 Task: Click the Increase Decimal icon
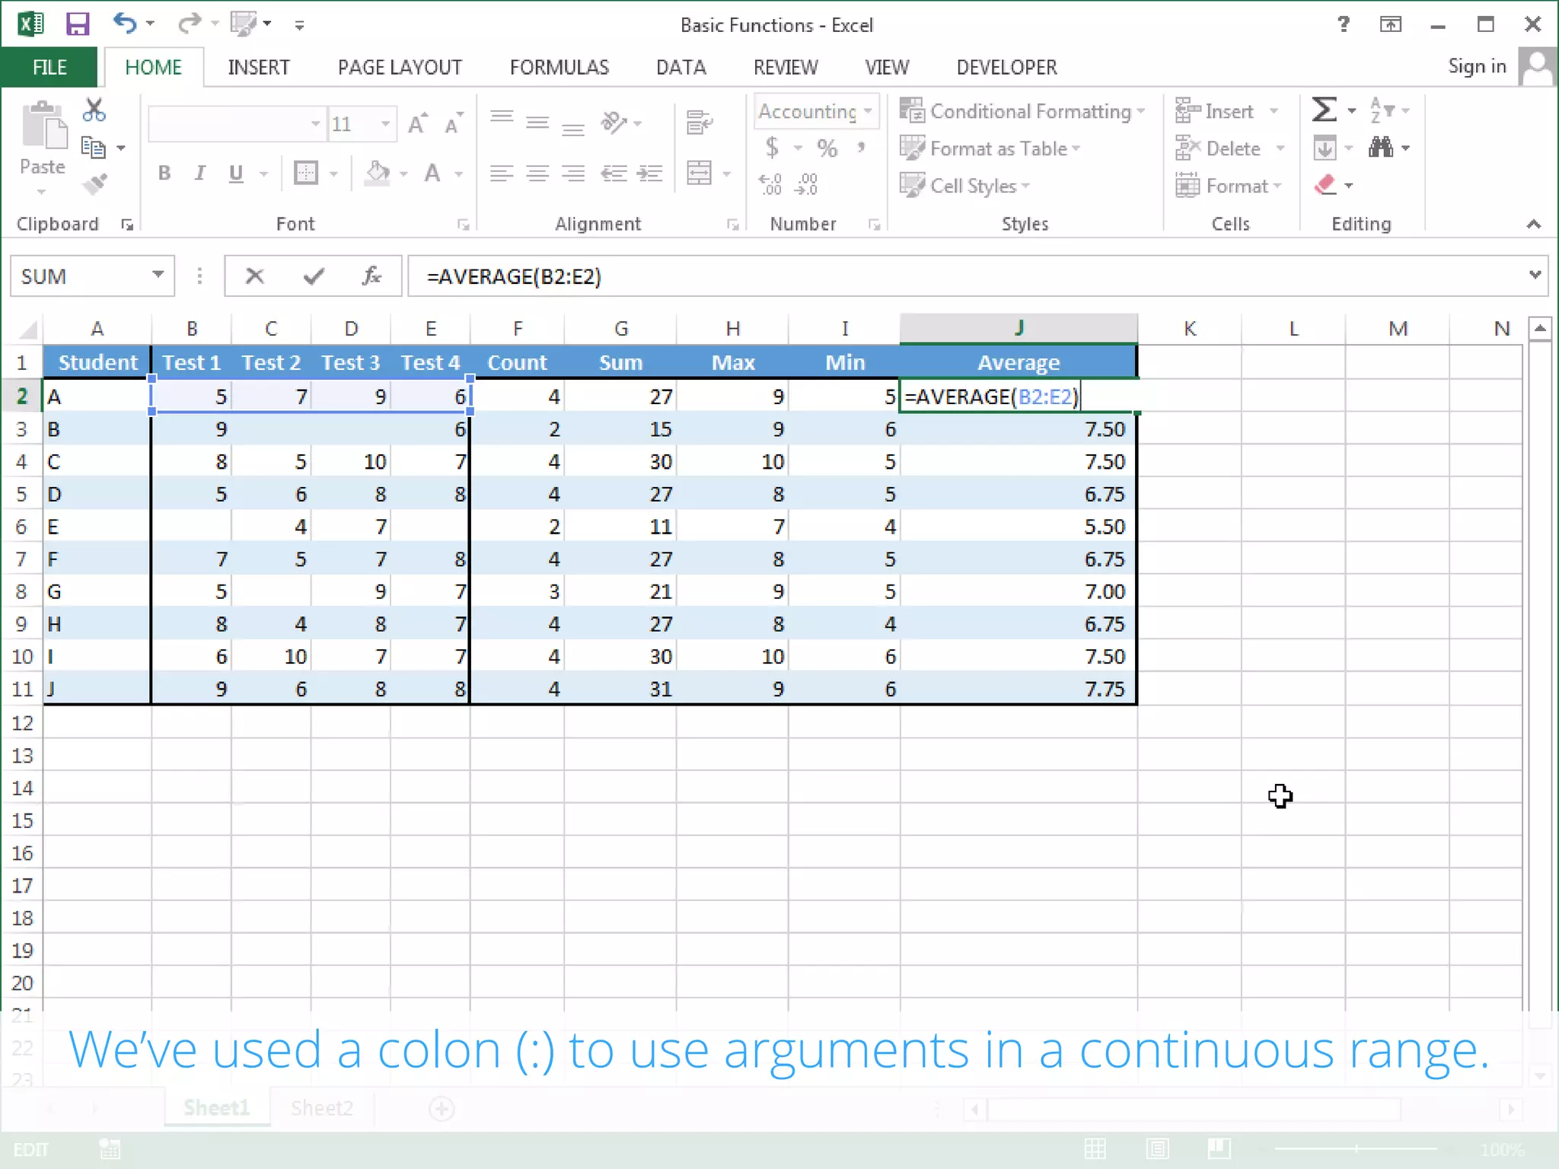(770, 183)
